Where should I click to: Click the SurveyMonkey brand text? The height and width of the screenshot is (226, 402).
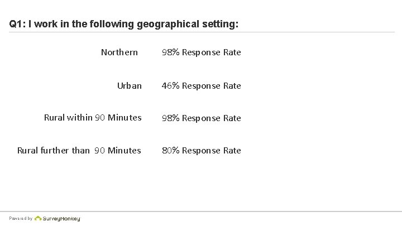[61, 219]
